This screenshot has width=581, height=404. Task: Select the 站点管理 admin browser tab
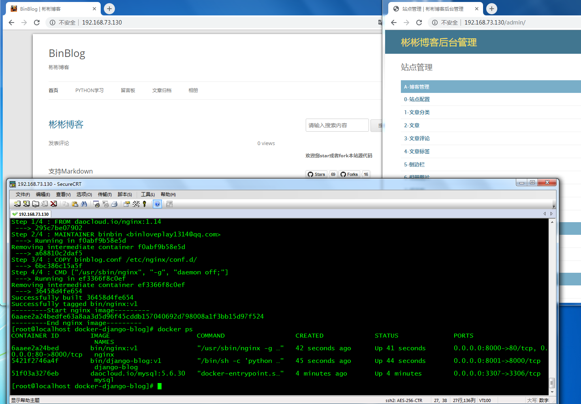(436, 9)
